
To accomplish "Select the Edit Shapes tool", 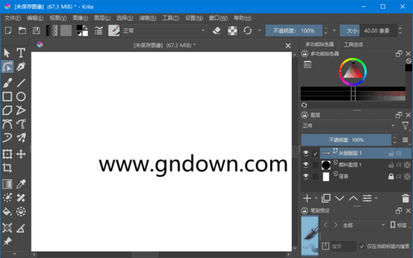I will pyautogui.click(x=7, y=67).
